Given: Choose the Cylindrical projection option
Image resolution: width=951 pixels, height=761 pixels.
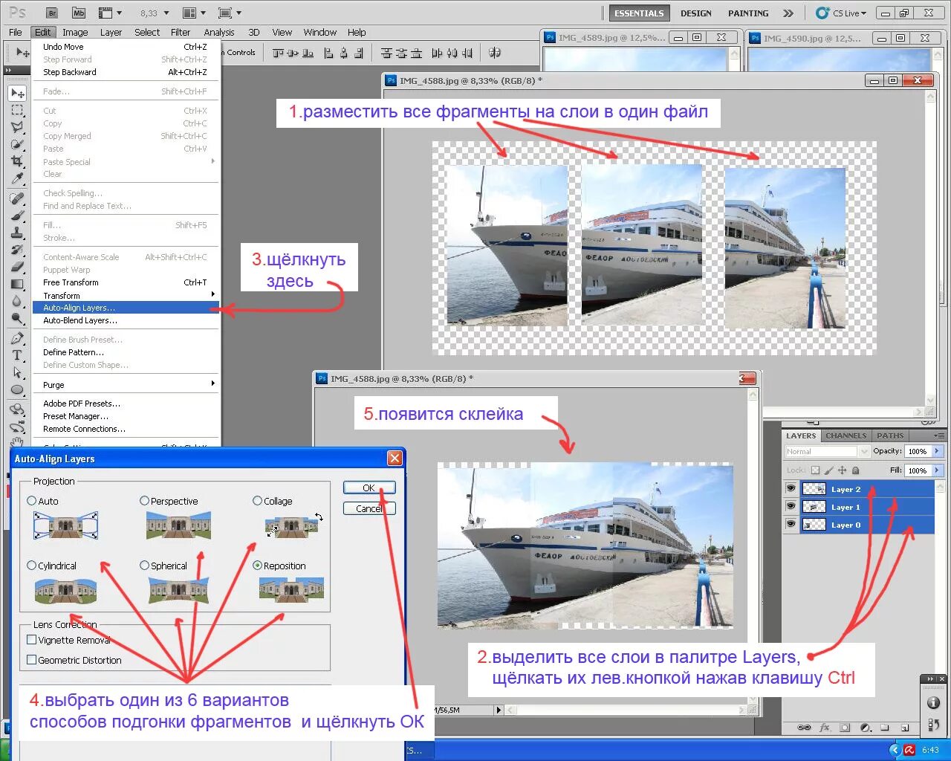Looking at the screenshot, I should pyautogui.click(x=31, y=566).
